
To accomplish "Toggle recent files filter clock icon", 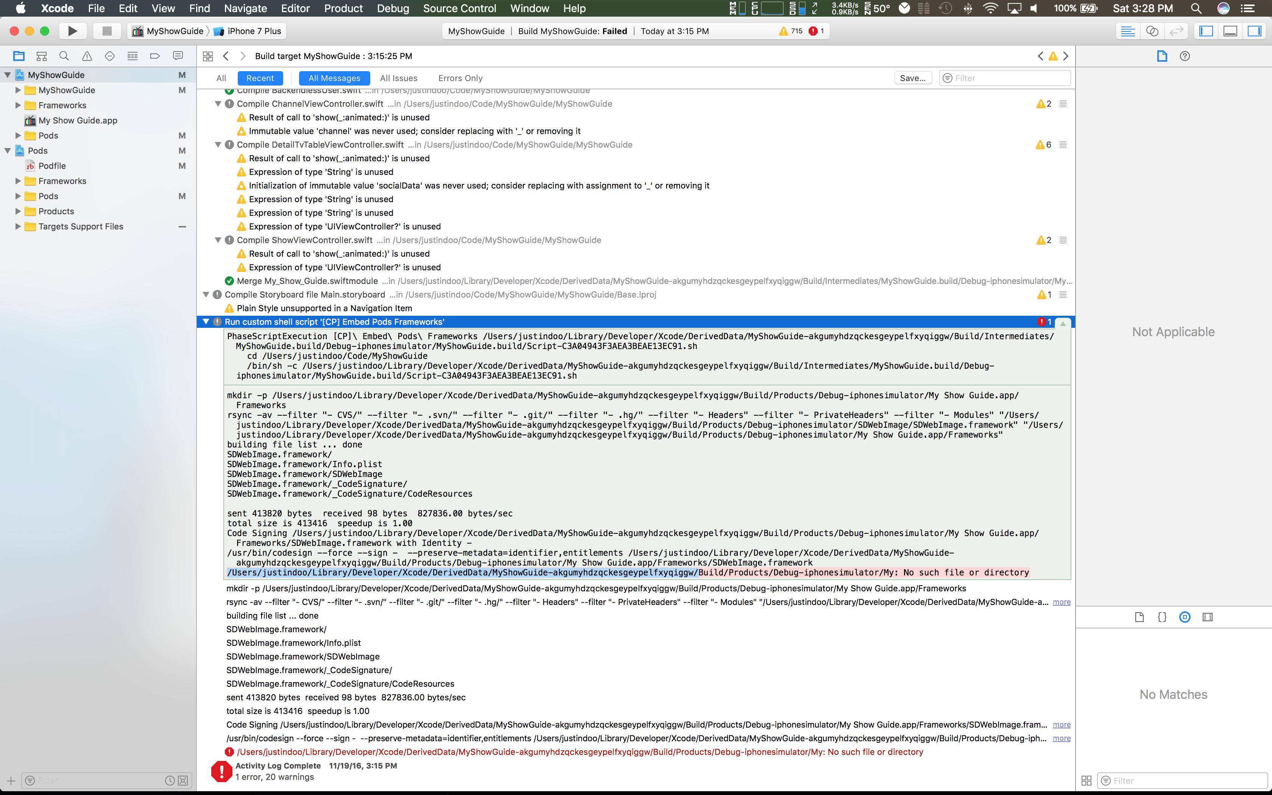I will point(170,780).
